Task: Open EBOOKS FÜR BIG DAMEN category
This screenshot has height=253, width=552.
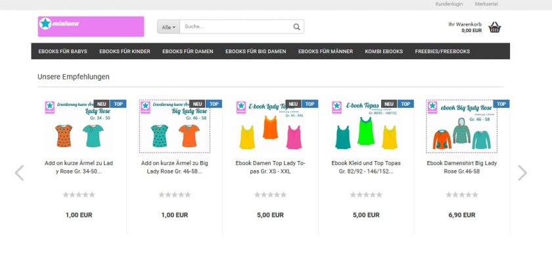Action: 256,51
